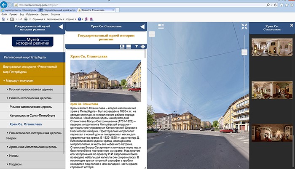The image size is (295, 169).
Task: Open the top church interior panorama thumbnail
Action: point(272,48)
